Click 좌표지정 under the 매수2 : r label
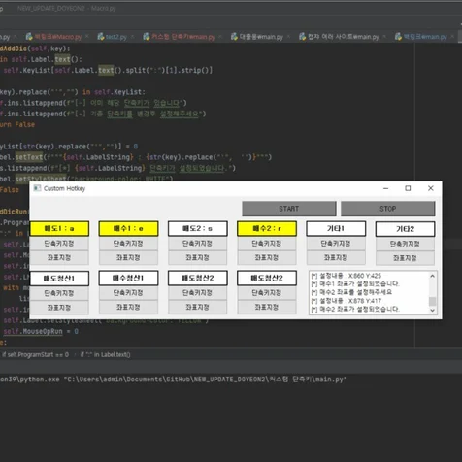462x462 pixels. point(267,257)
